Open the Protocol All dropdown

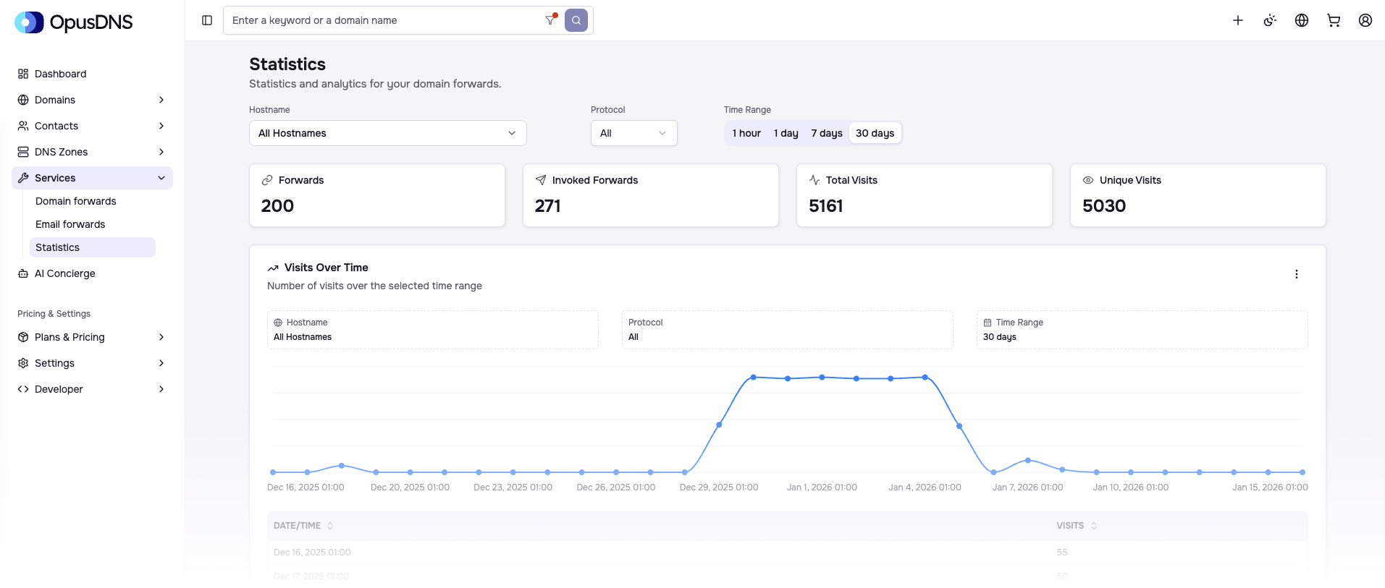pos(634,133)
